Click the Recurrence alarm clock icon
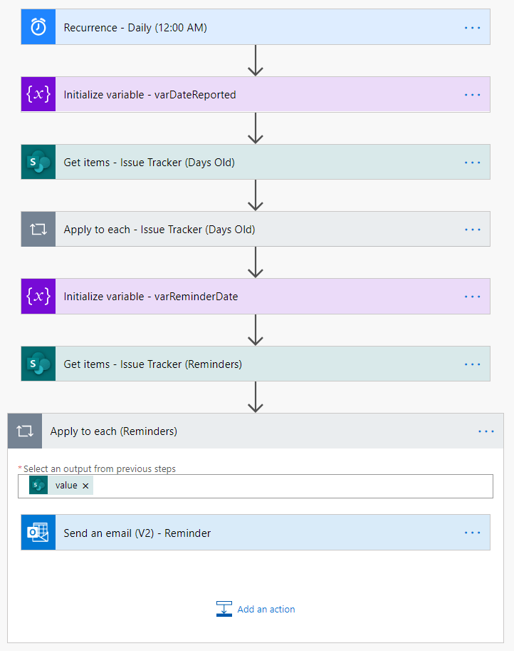The height and width of the screenshot is (651, 514). pos(38,27)
